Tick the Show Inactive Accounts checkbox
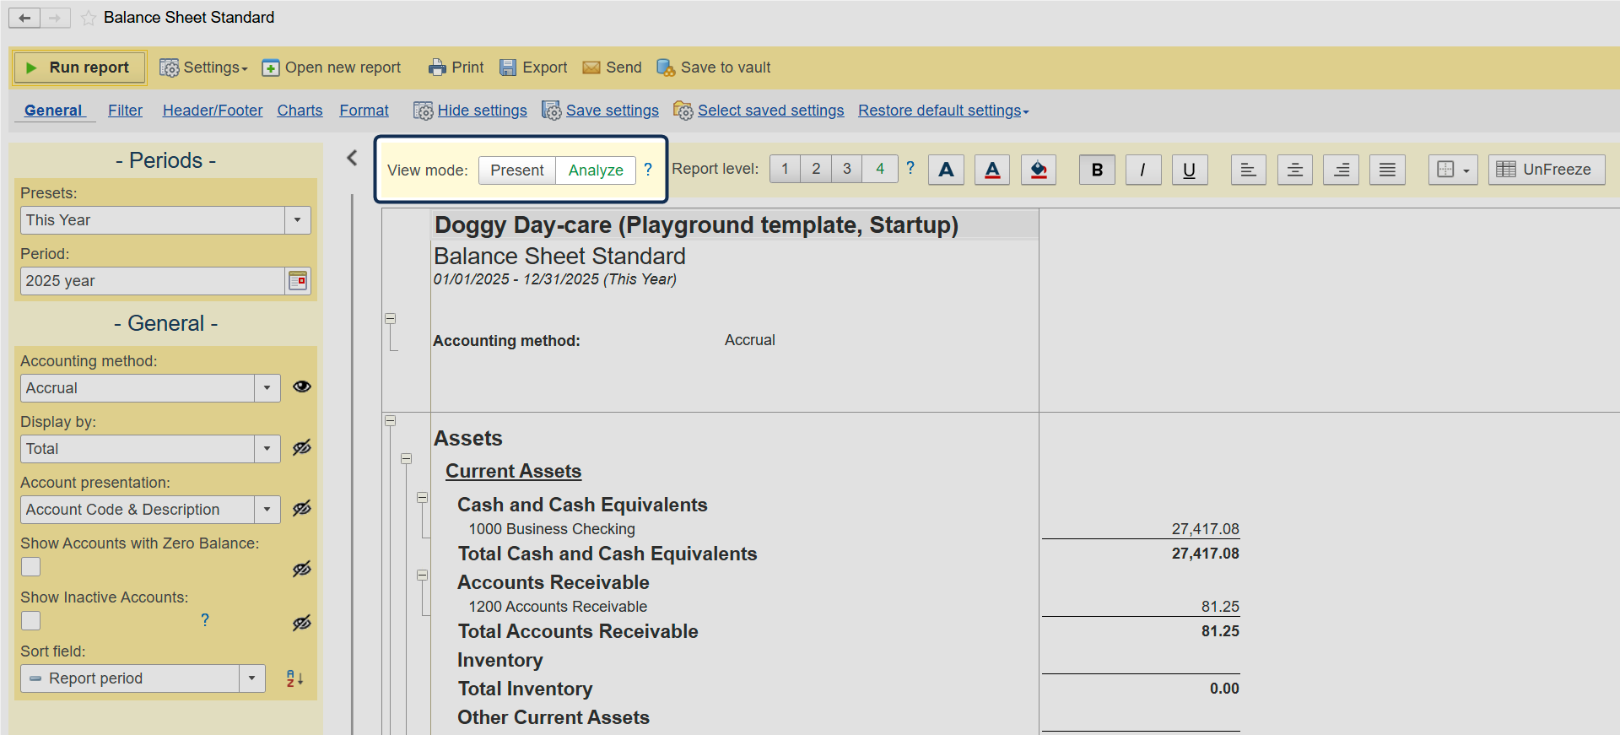Viewport: 1620px width, 735px height. (31, 621)
